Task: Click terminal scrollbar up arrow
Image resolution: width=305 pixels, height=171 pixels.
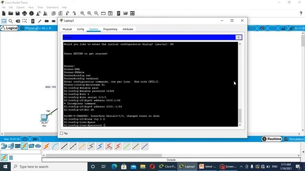Action: 240,44
